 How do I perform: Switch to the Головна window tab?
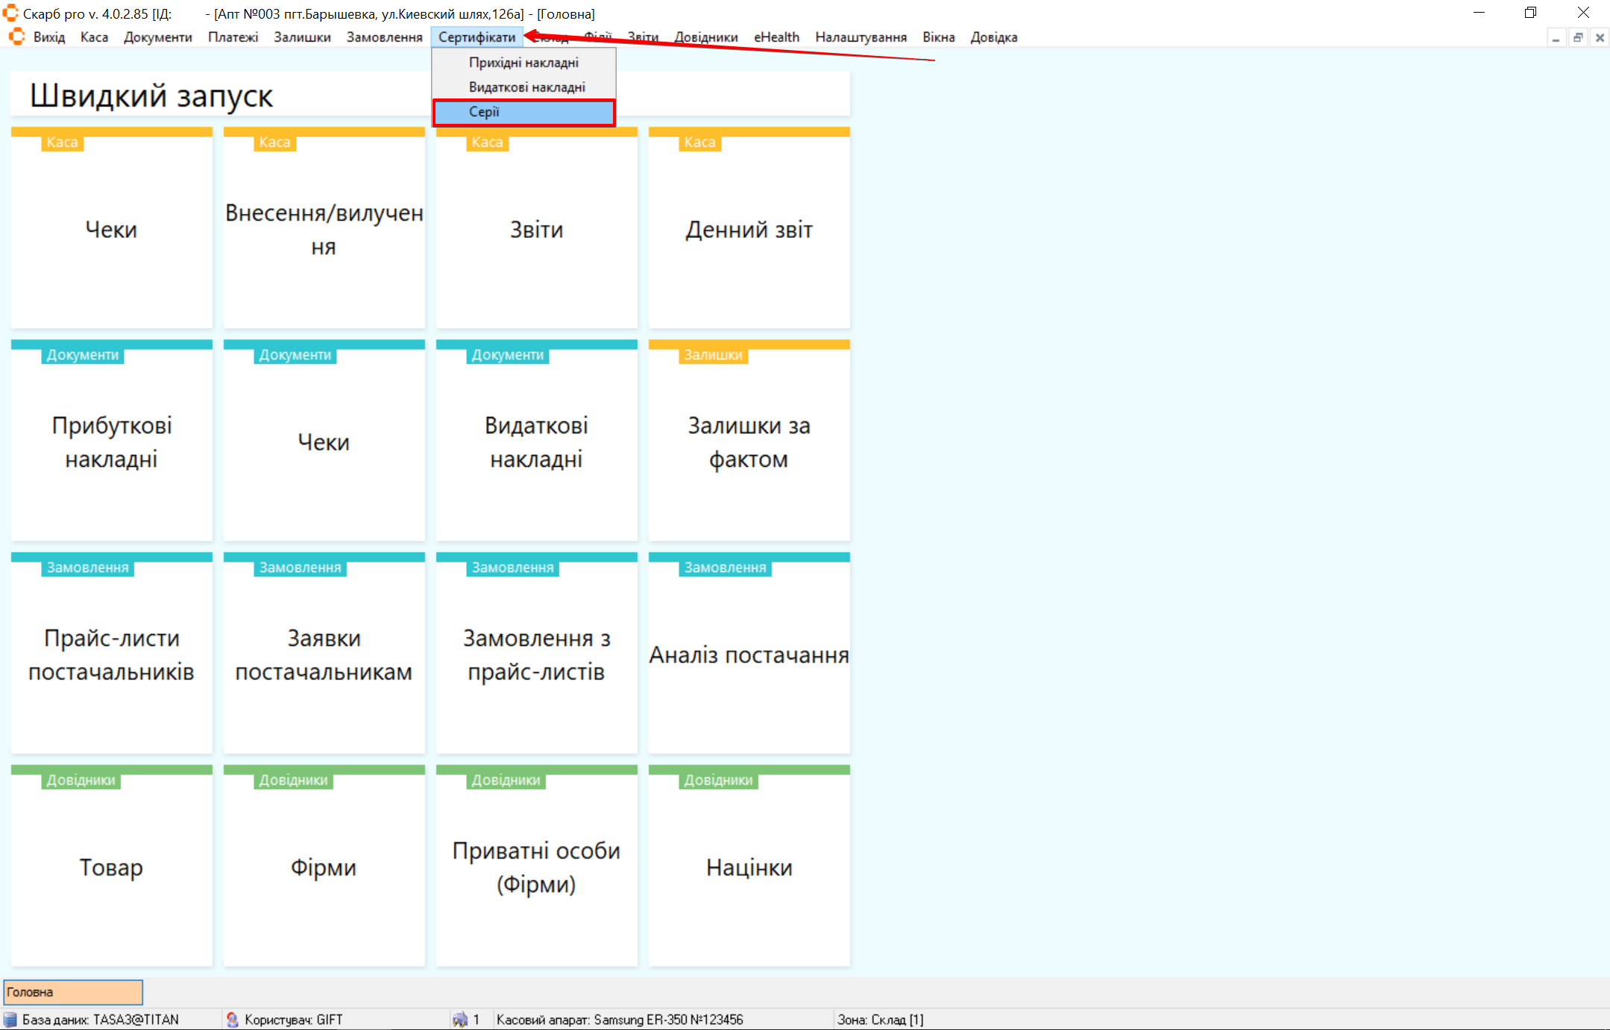point(73,992)
